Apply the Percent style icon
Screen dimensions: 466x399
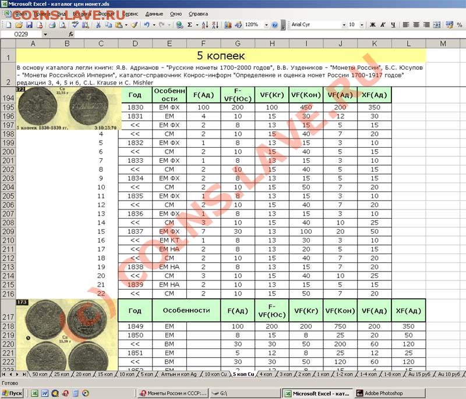pos(460,25)
